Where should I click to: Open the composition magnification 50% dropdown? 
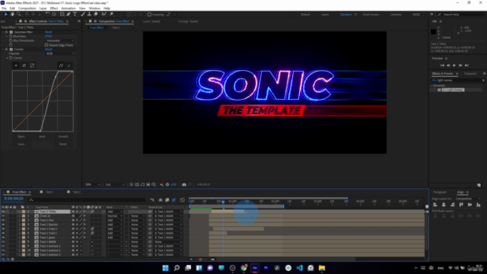coord(93,184)
